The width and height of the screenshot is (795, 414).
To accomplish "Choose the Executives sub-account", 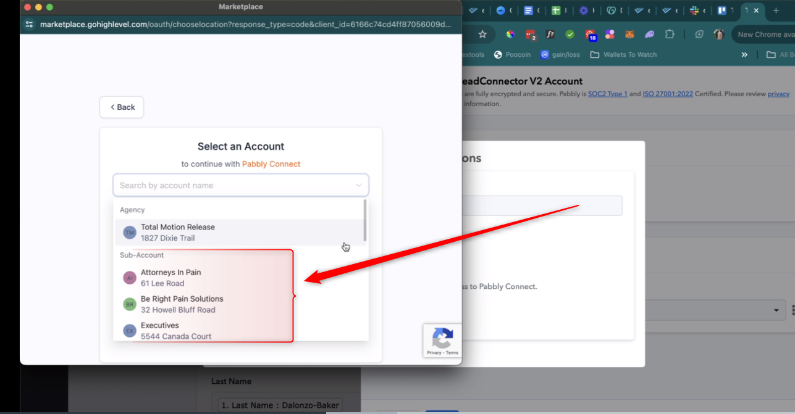I will 240,331.
